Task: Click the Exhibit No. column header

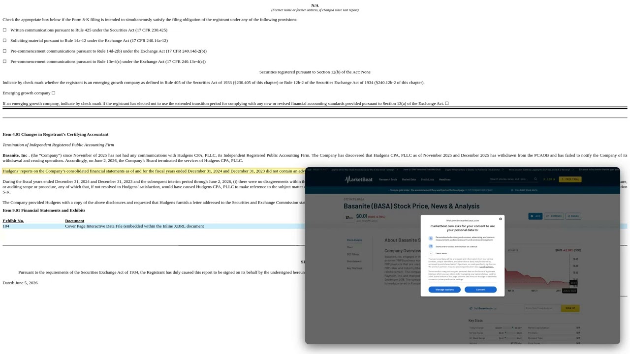Action: (13, 221)
